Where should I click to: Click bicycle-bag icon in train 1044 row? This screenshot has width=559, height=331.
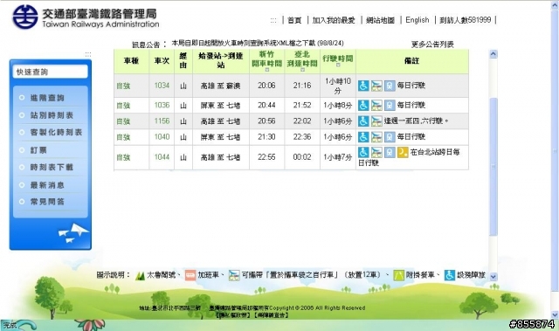click(x=376, y=152)
